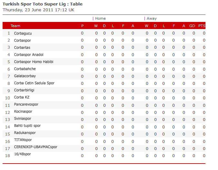Image resolution: width=218 pixels, height=170 pixels.
Task: Open Corbaspor Homo Habibi team
Action: tap(34, 62)
